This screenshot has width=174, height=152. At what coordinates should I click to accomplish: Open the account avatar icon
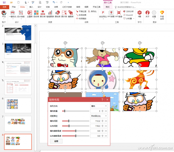pyautogui.click(x=4, y=13)
